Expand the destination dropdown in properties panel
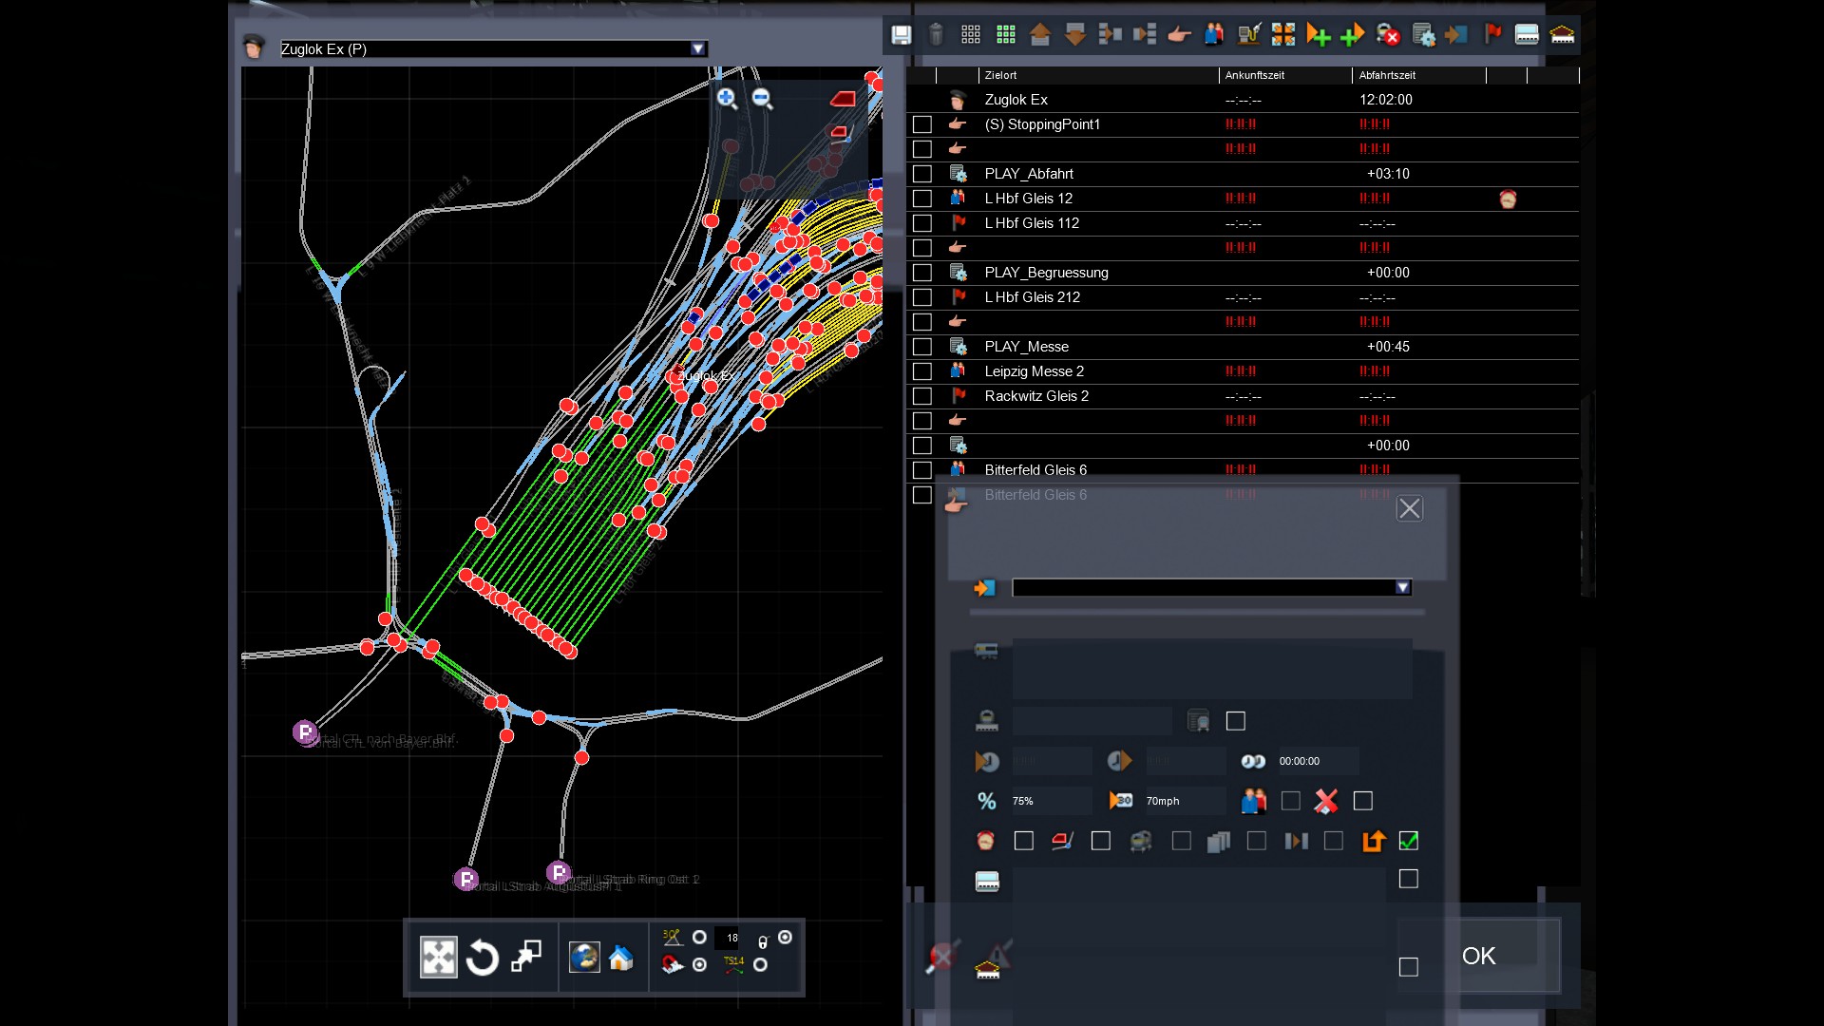Screen dimensions: 1824x1026 point(1402,588)
